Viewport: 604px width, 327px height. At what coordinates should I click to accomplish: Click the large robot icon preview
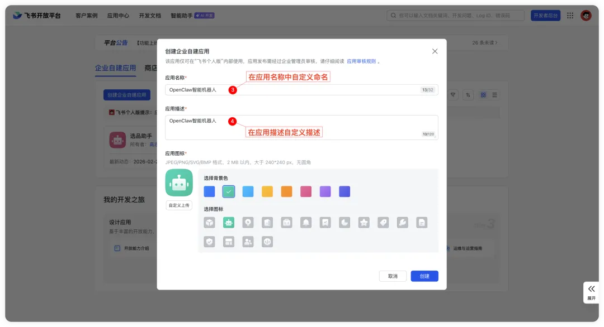[179, 183]
